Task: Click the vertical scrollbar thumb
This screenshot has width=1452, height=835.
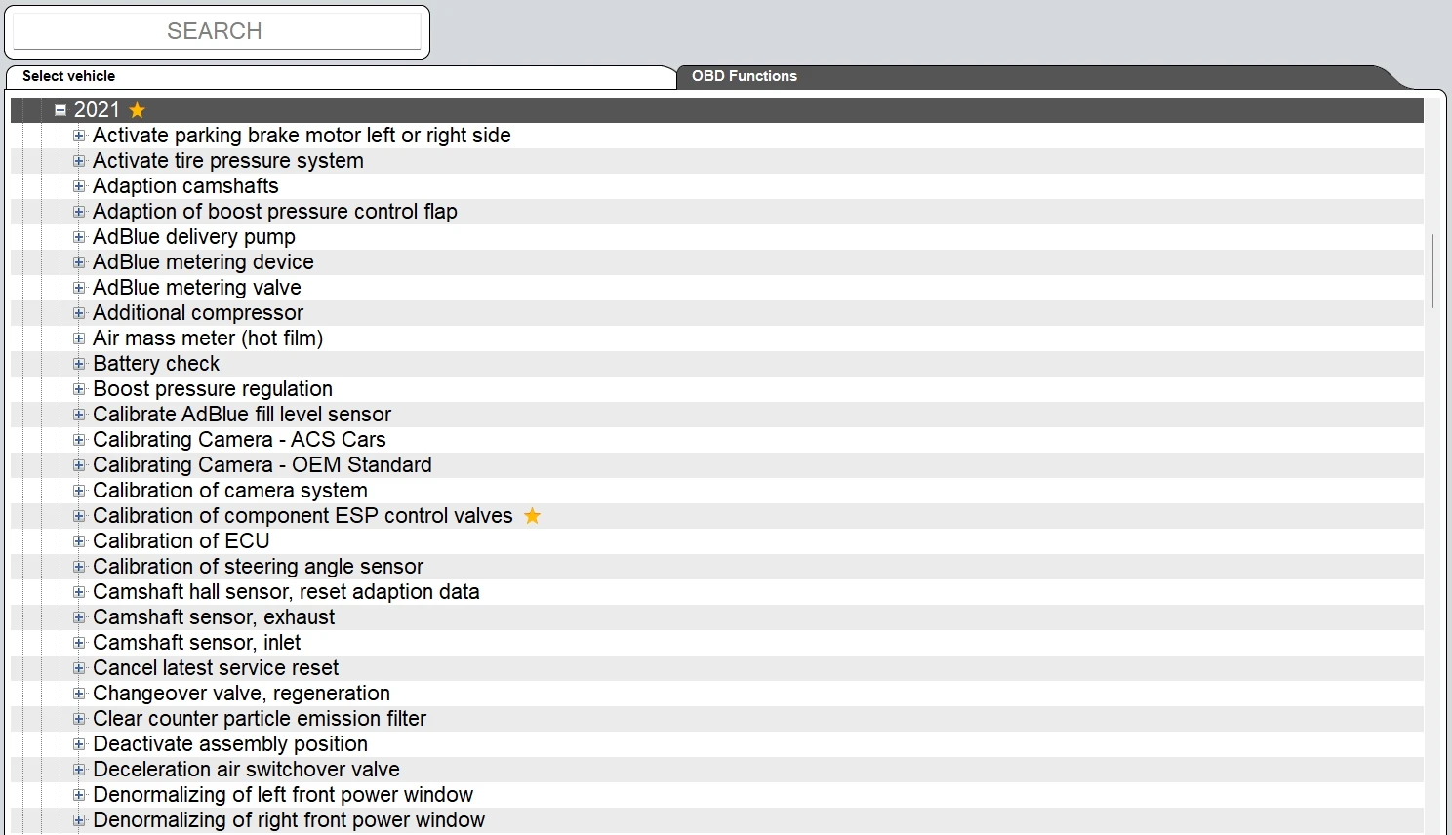Action: tap(1432, 271)
